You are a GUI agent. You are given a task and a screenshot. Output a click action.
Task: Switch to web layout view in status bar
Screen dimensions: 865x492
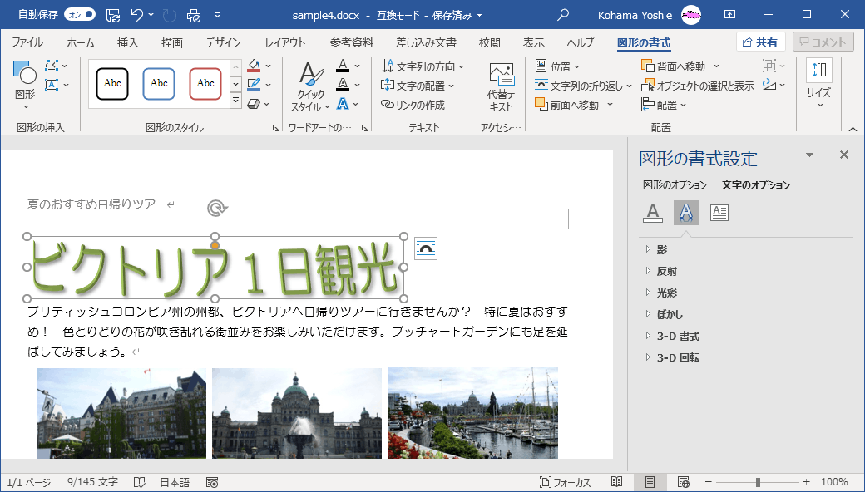684,482
